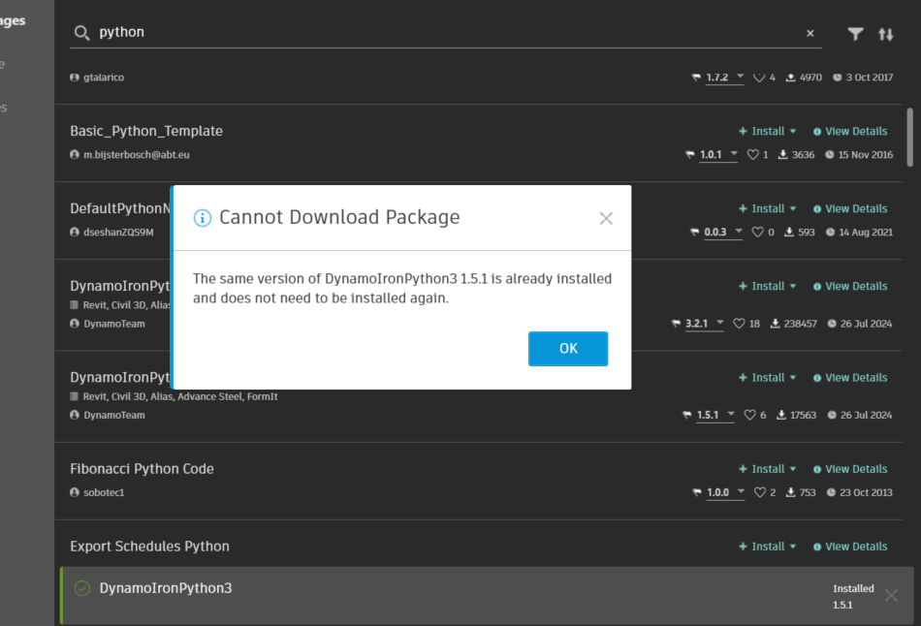This screenshot has width=921, height=626.
Task: Click the search magnifier icon
Action: [x=81, y=33]
